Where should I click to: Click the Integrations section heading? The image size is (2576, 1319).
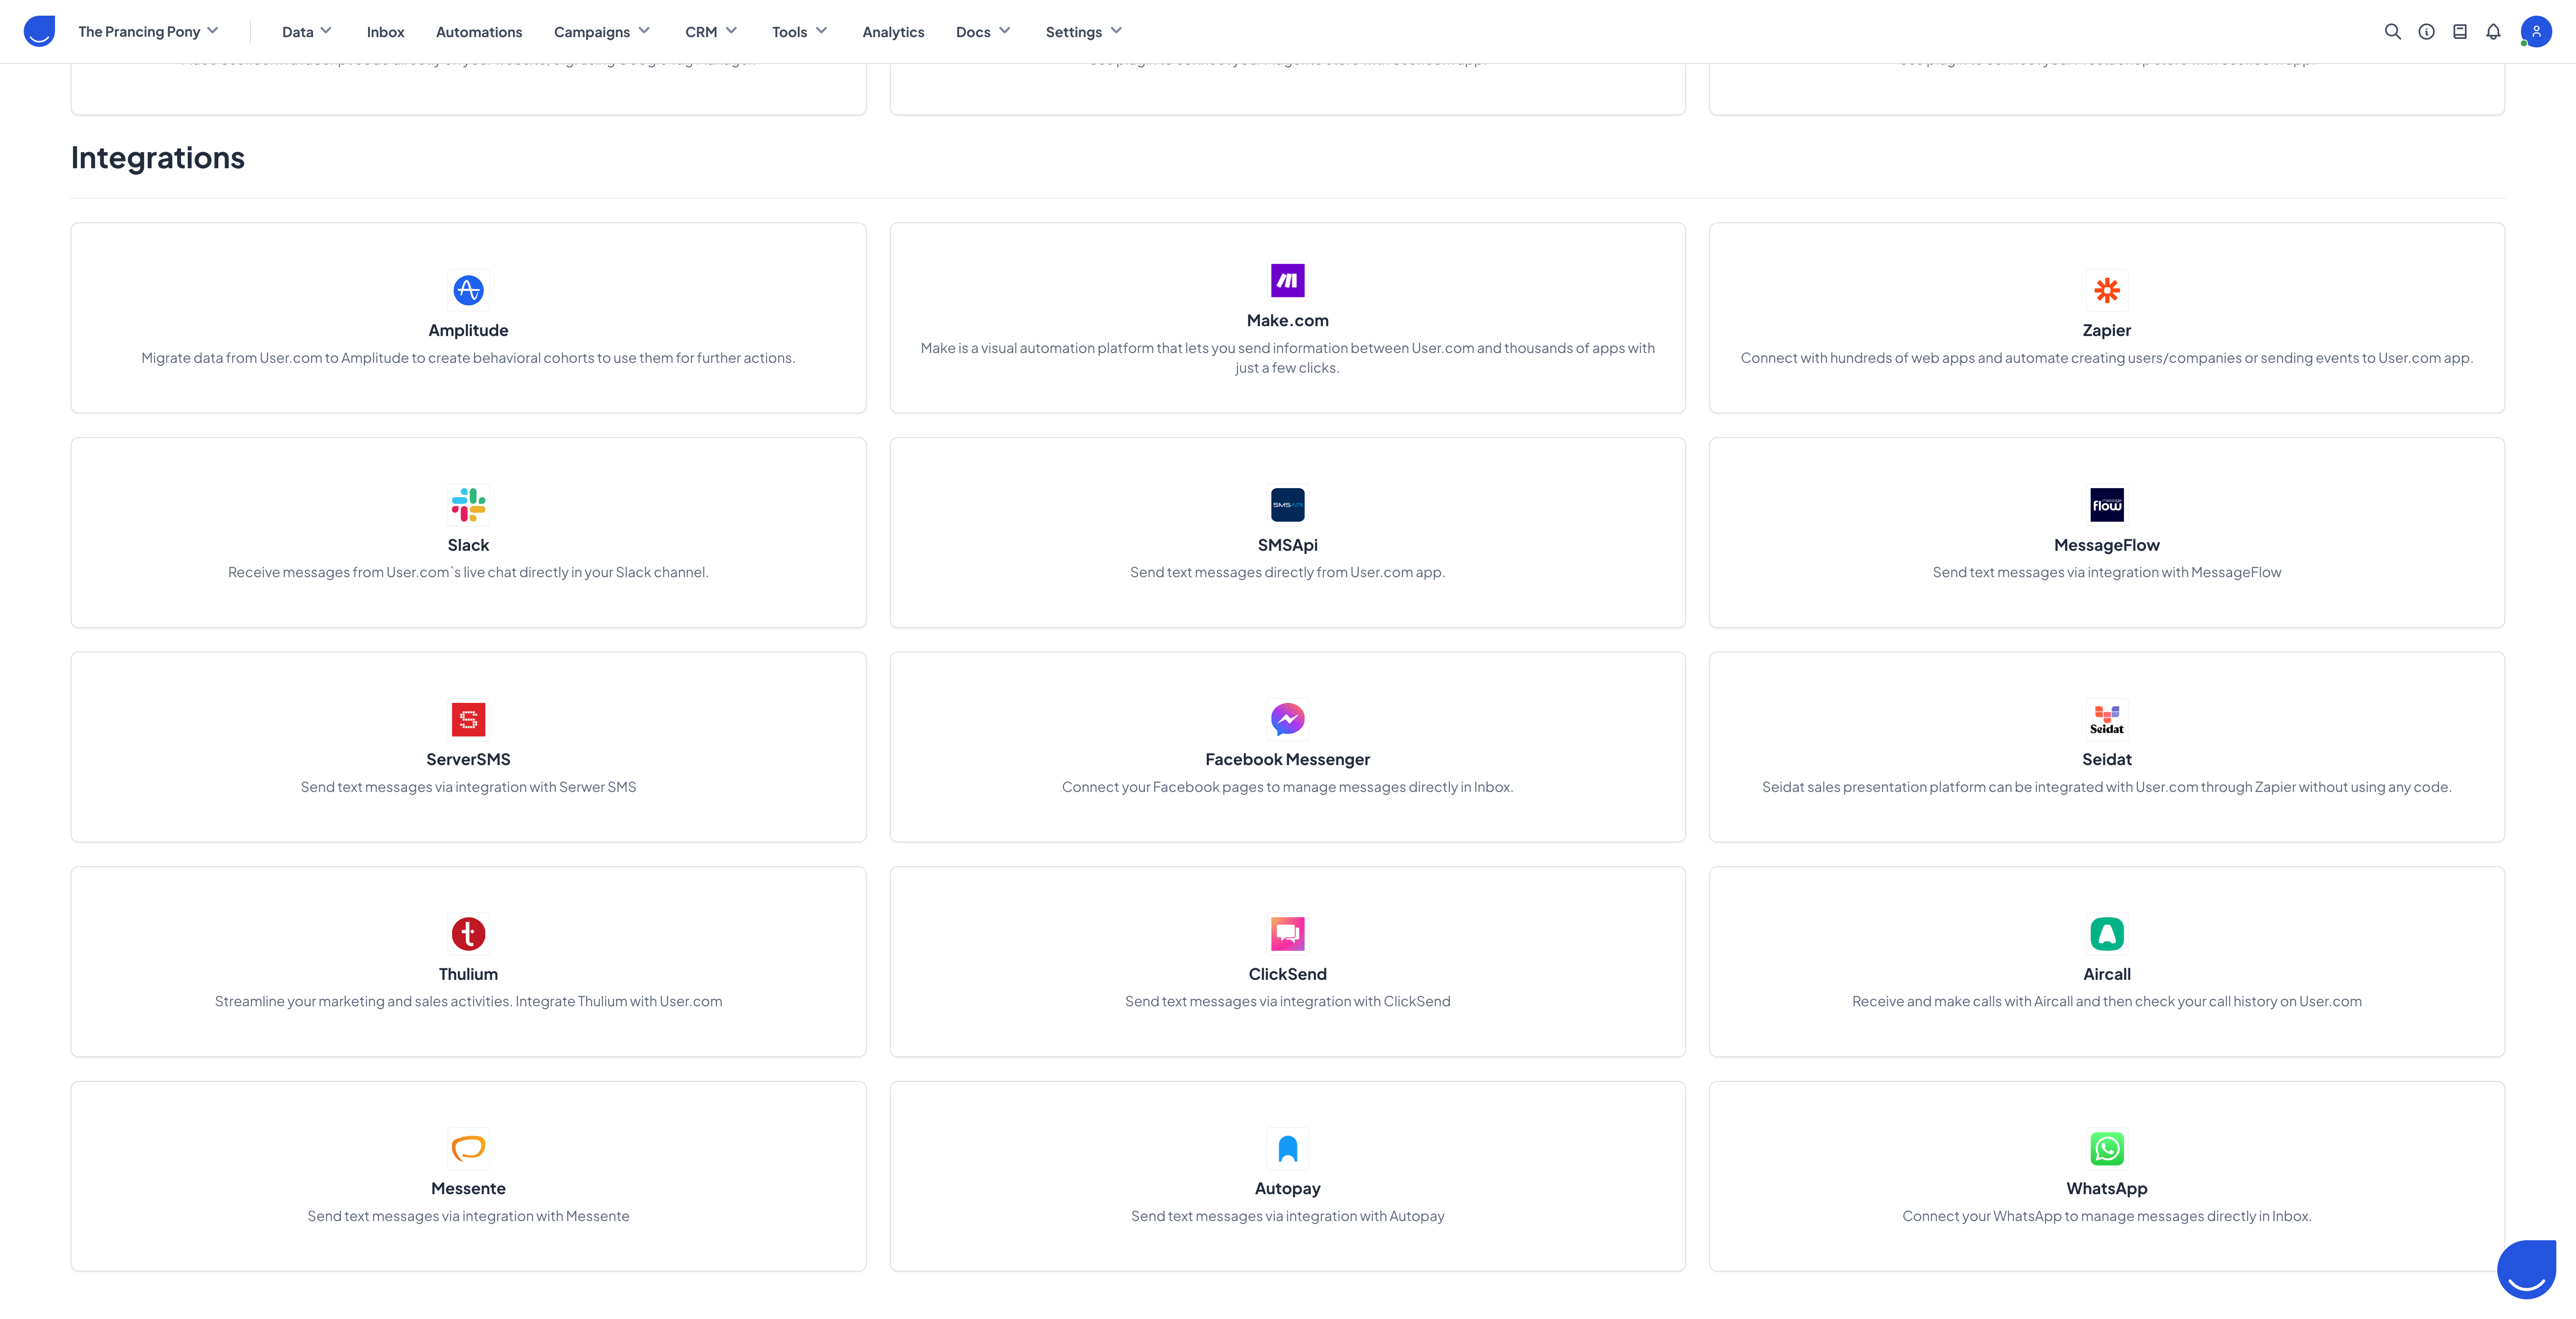point(158,158)
